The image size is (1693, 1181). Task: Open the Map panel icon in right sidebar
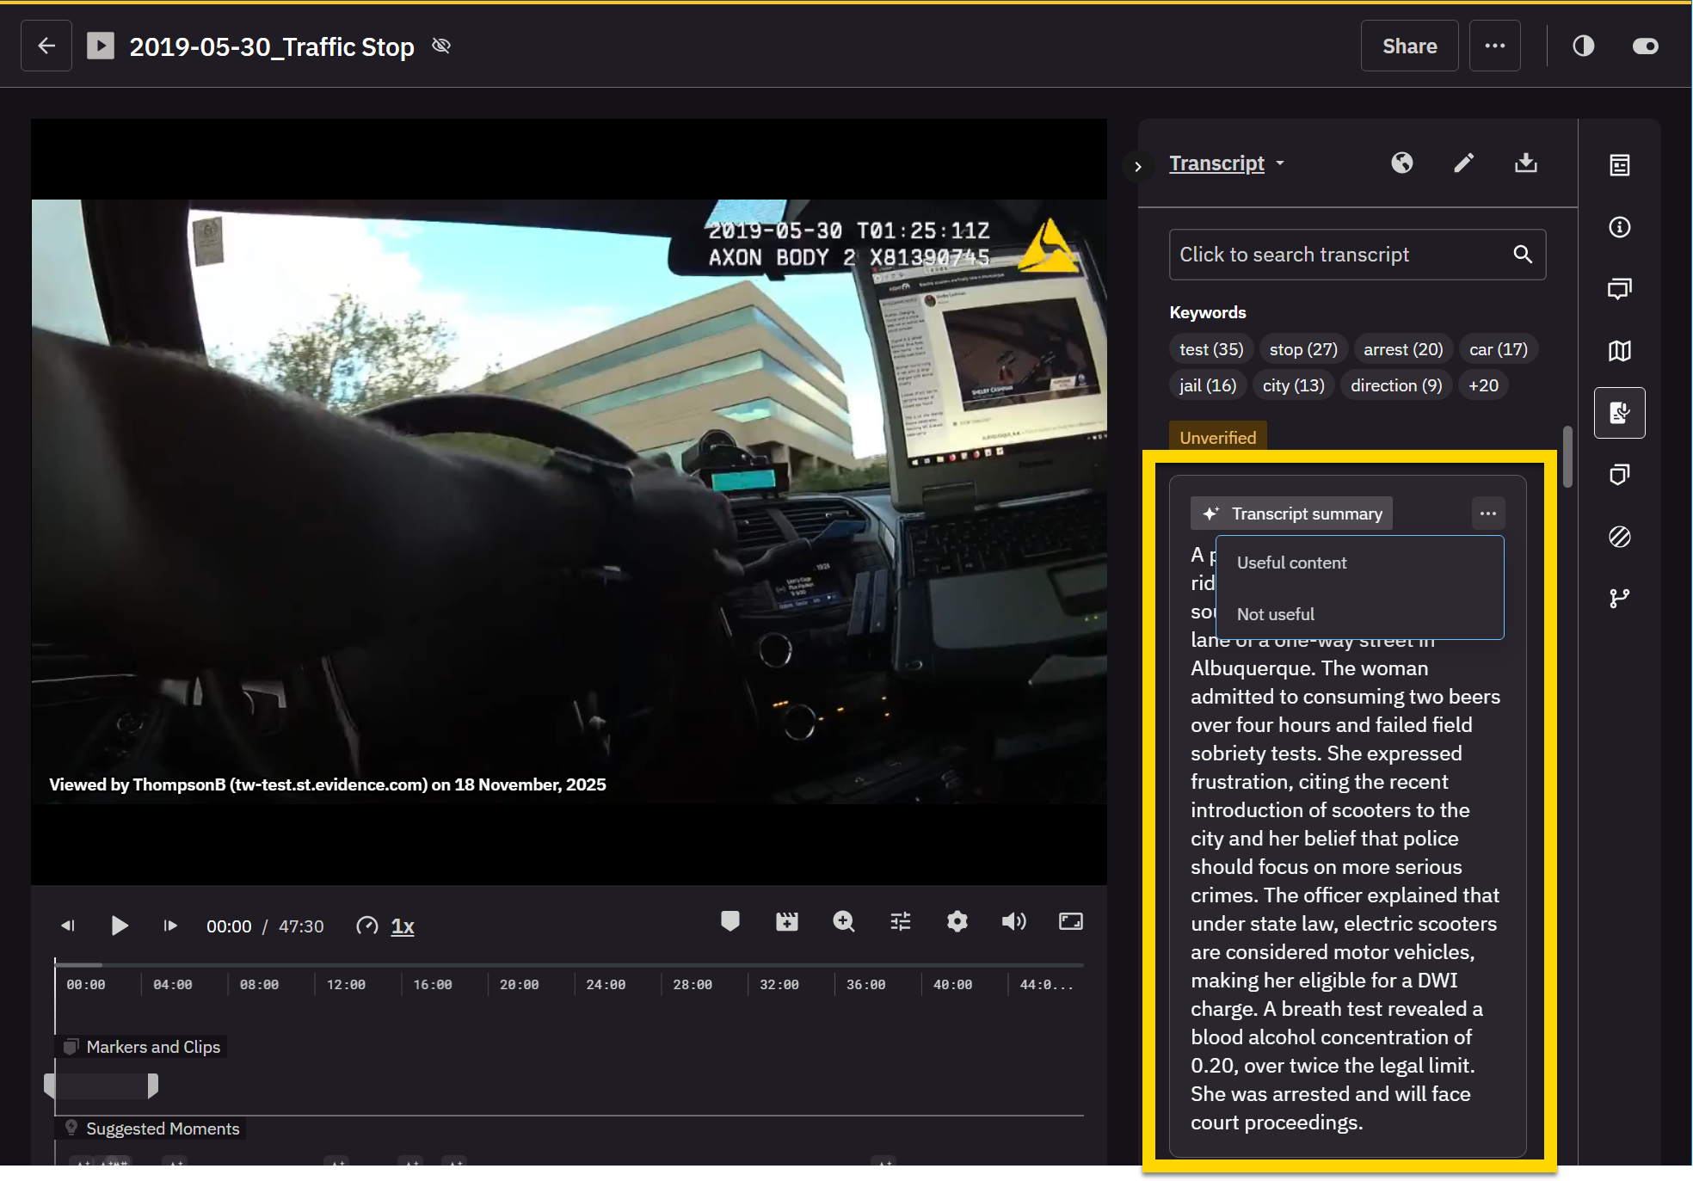pos(1620,351)
